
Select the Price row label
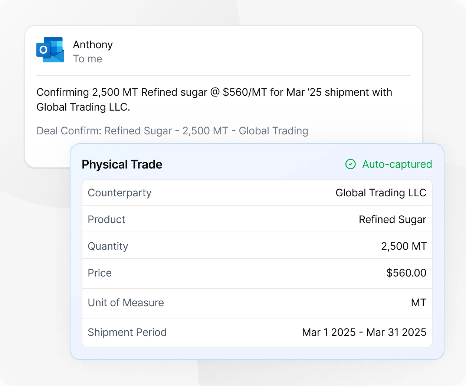(x=100, y=273)
